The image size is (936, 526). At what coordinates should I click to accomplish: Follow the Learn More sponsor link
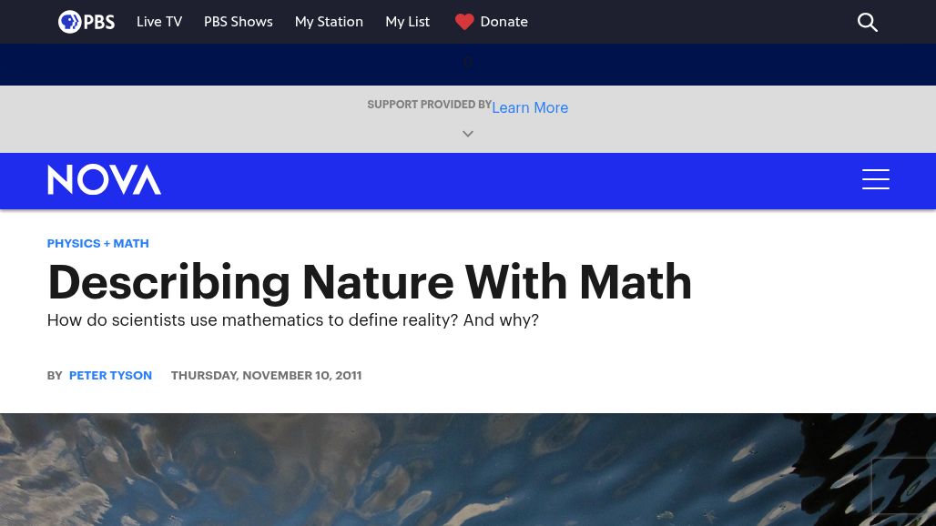[530, 107]
